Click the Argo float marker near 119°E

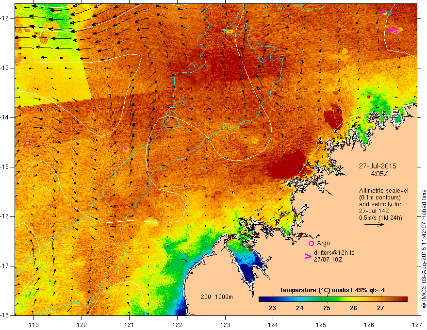click(27, 143)
